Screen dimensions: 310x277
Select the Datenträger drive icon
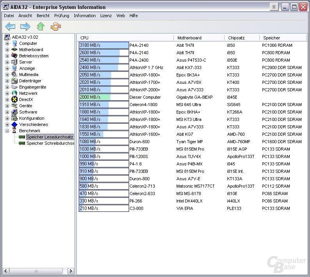pyautogui.click(x=14, y=81)
